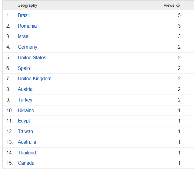
Task: Open the Taiwan geography link
Action: point(25,132)
